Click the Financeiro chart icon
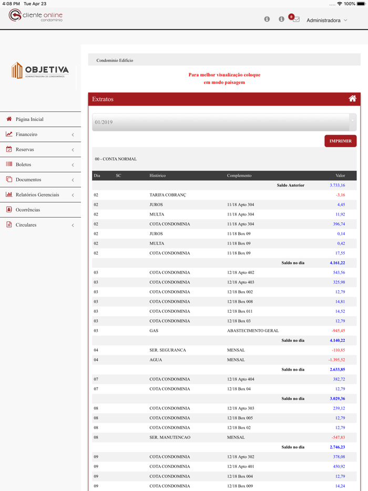 pos(9,134)
